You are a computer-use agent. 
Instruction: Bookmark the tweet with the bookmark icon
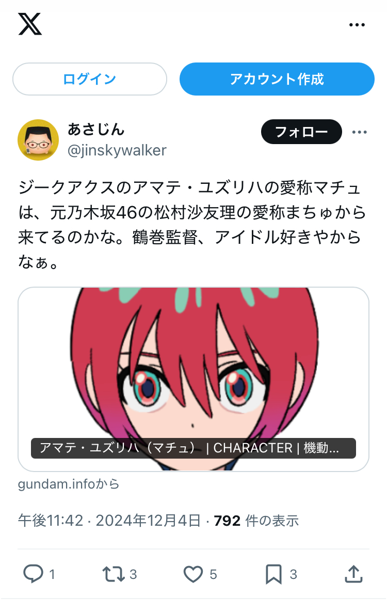pos(273,574)
